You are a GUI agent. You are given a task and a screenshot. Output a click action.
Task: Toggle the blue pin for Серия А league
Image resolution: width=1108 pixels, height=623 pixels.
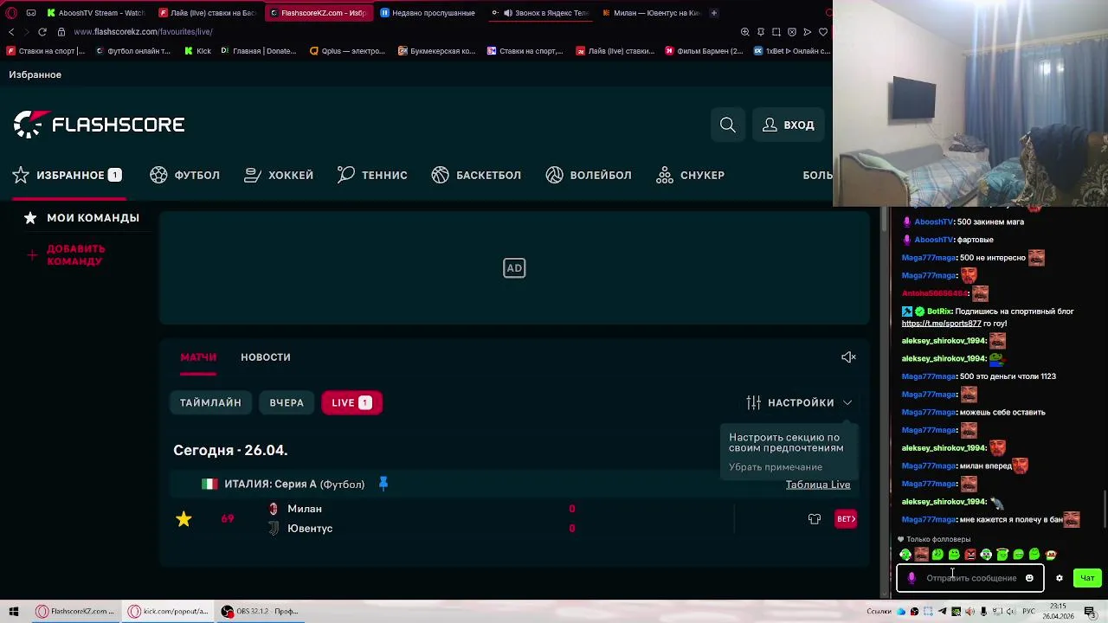[383, 484]
